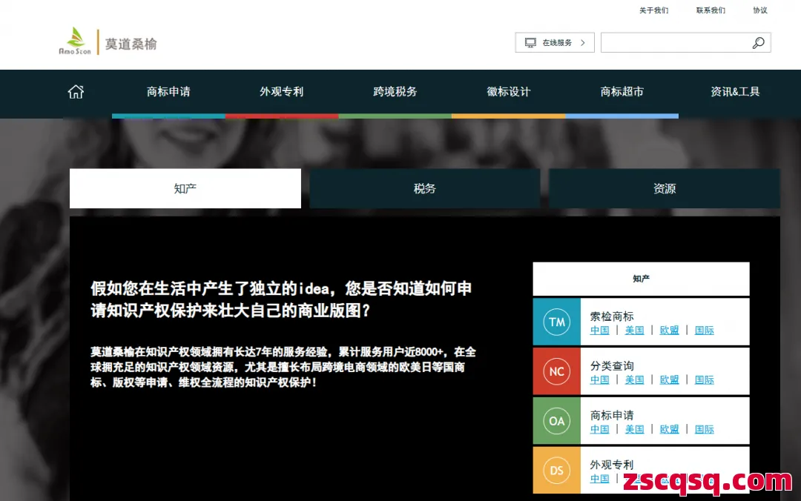Click the home icon in the navigation bar
The image size is (801, 501).
tap(75, 90)
